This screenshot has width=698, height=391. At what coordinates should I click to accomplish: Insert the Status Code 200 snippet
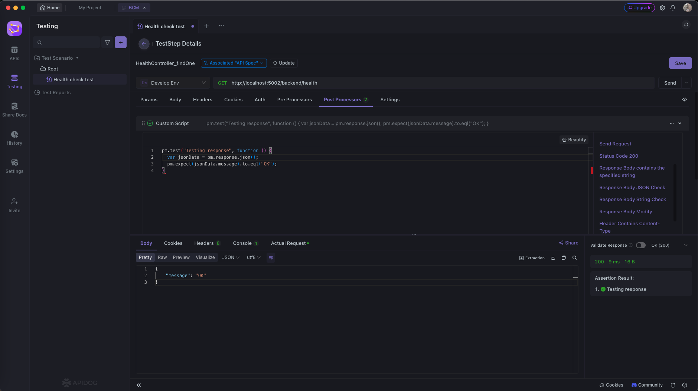point(619,156)
